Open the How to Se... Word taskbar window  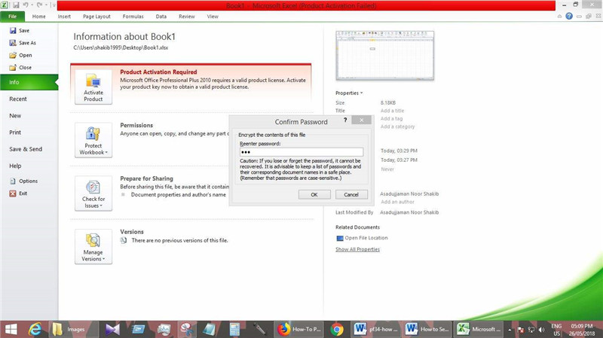tap(427, 329)
